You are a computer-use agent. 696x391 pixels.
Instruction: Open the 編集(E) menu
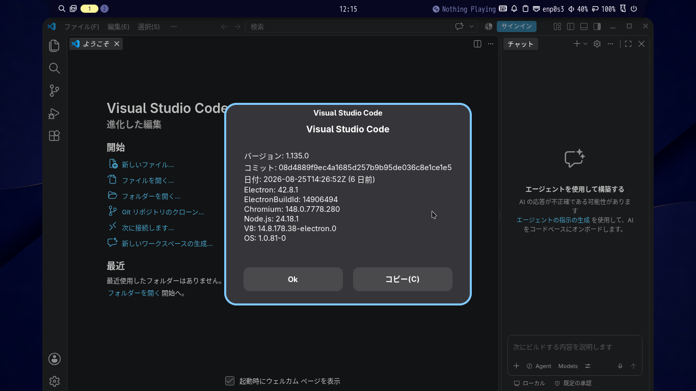(x=118, y=26)
